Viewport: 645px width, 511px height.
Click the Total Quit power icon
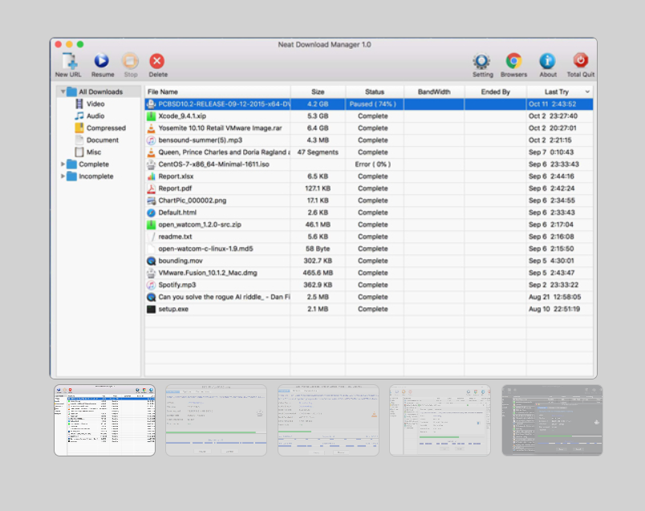[580, 61]
